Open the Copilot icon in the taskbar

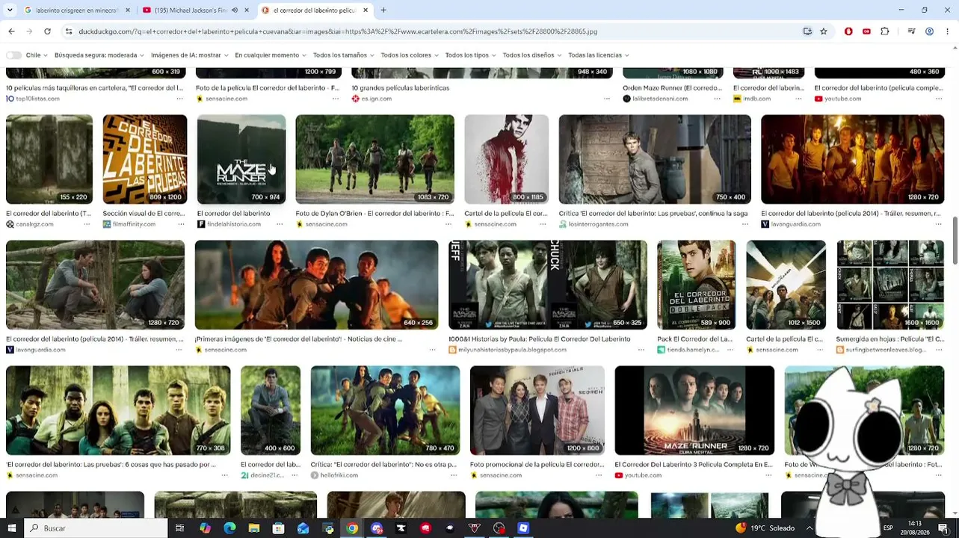tap(205, 528)
